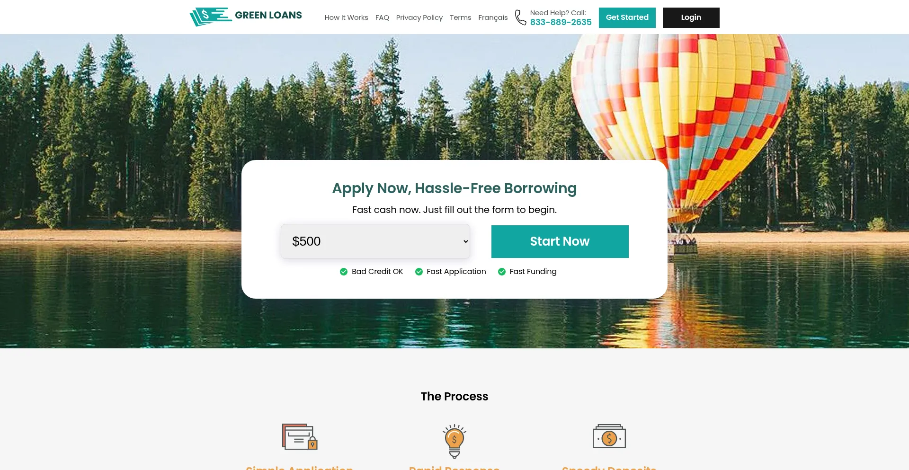Viewport: 909px width, 470px height.
Task: Click the Start Now button
Action: point(560,241)
